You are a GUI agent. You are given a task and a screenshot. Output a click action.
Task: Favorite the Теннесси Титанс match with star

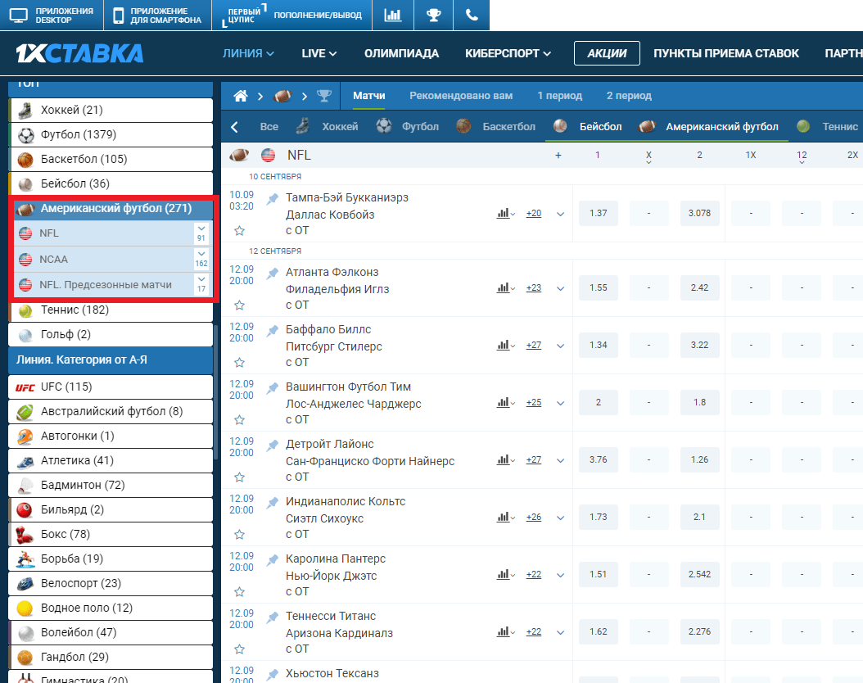tap(239, 649)
